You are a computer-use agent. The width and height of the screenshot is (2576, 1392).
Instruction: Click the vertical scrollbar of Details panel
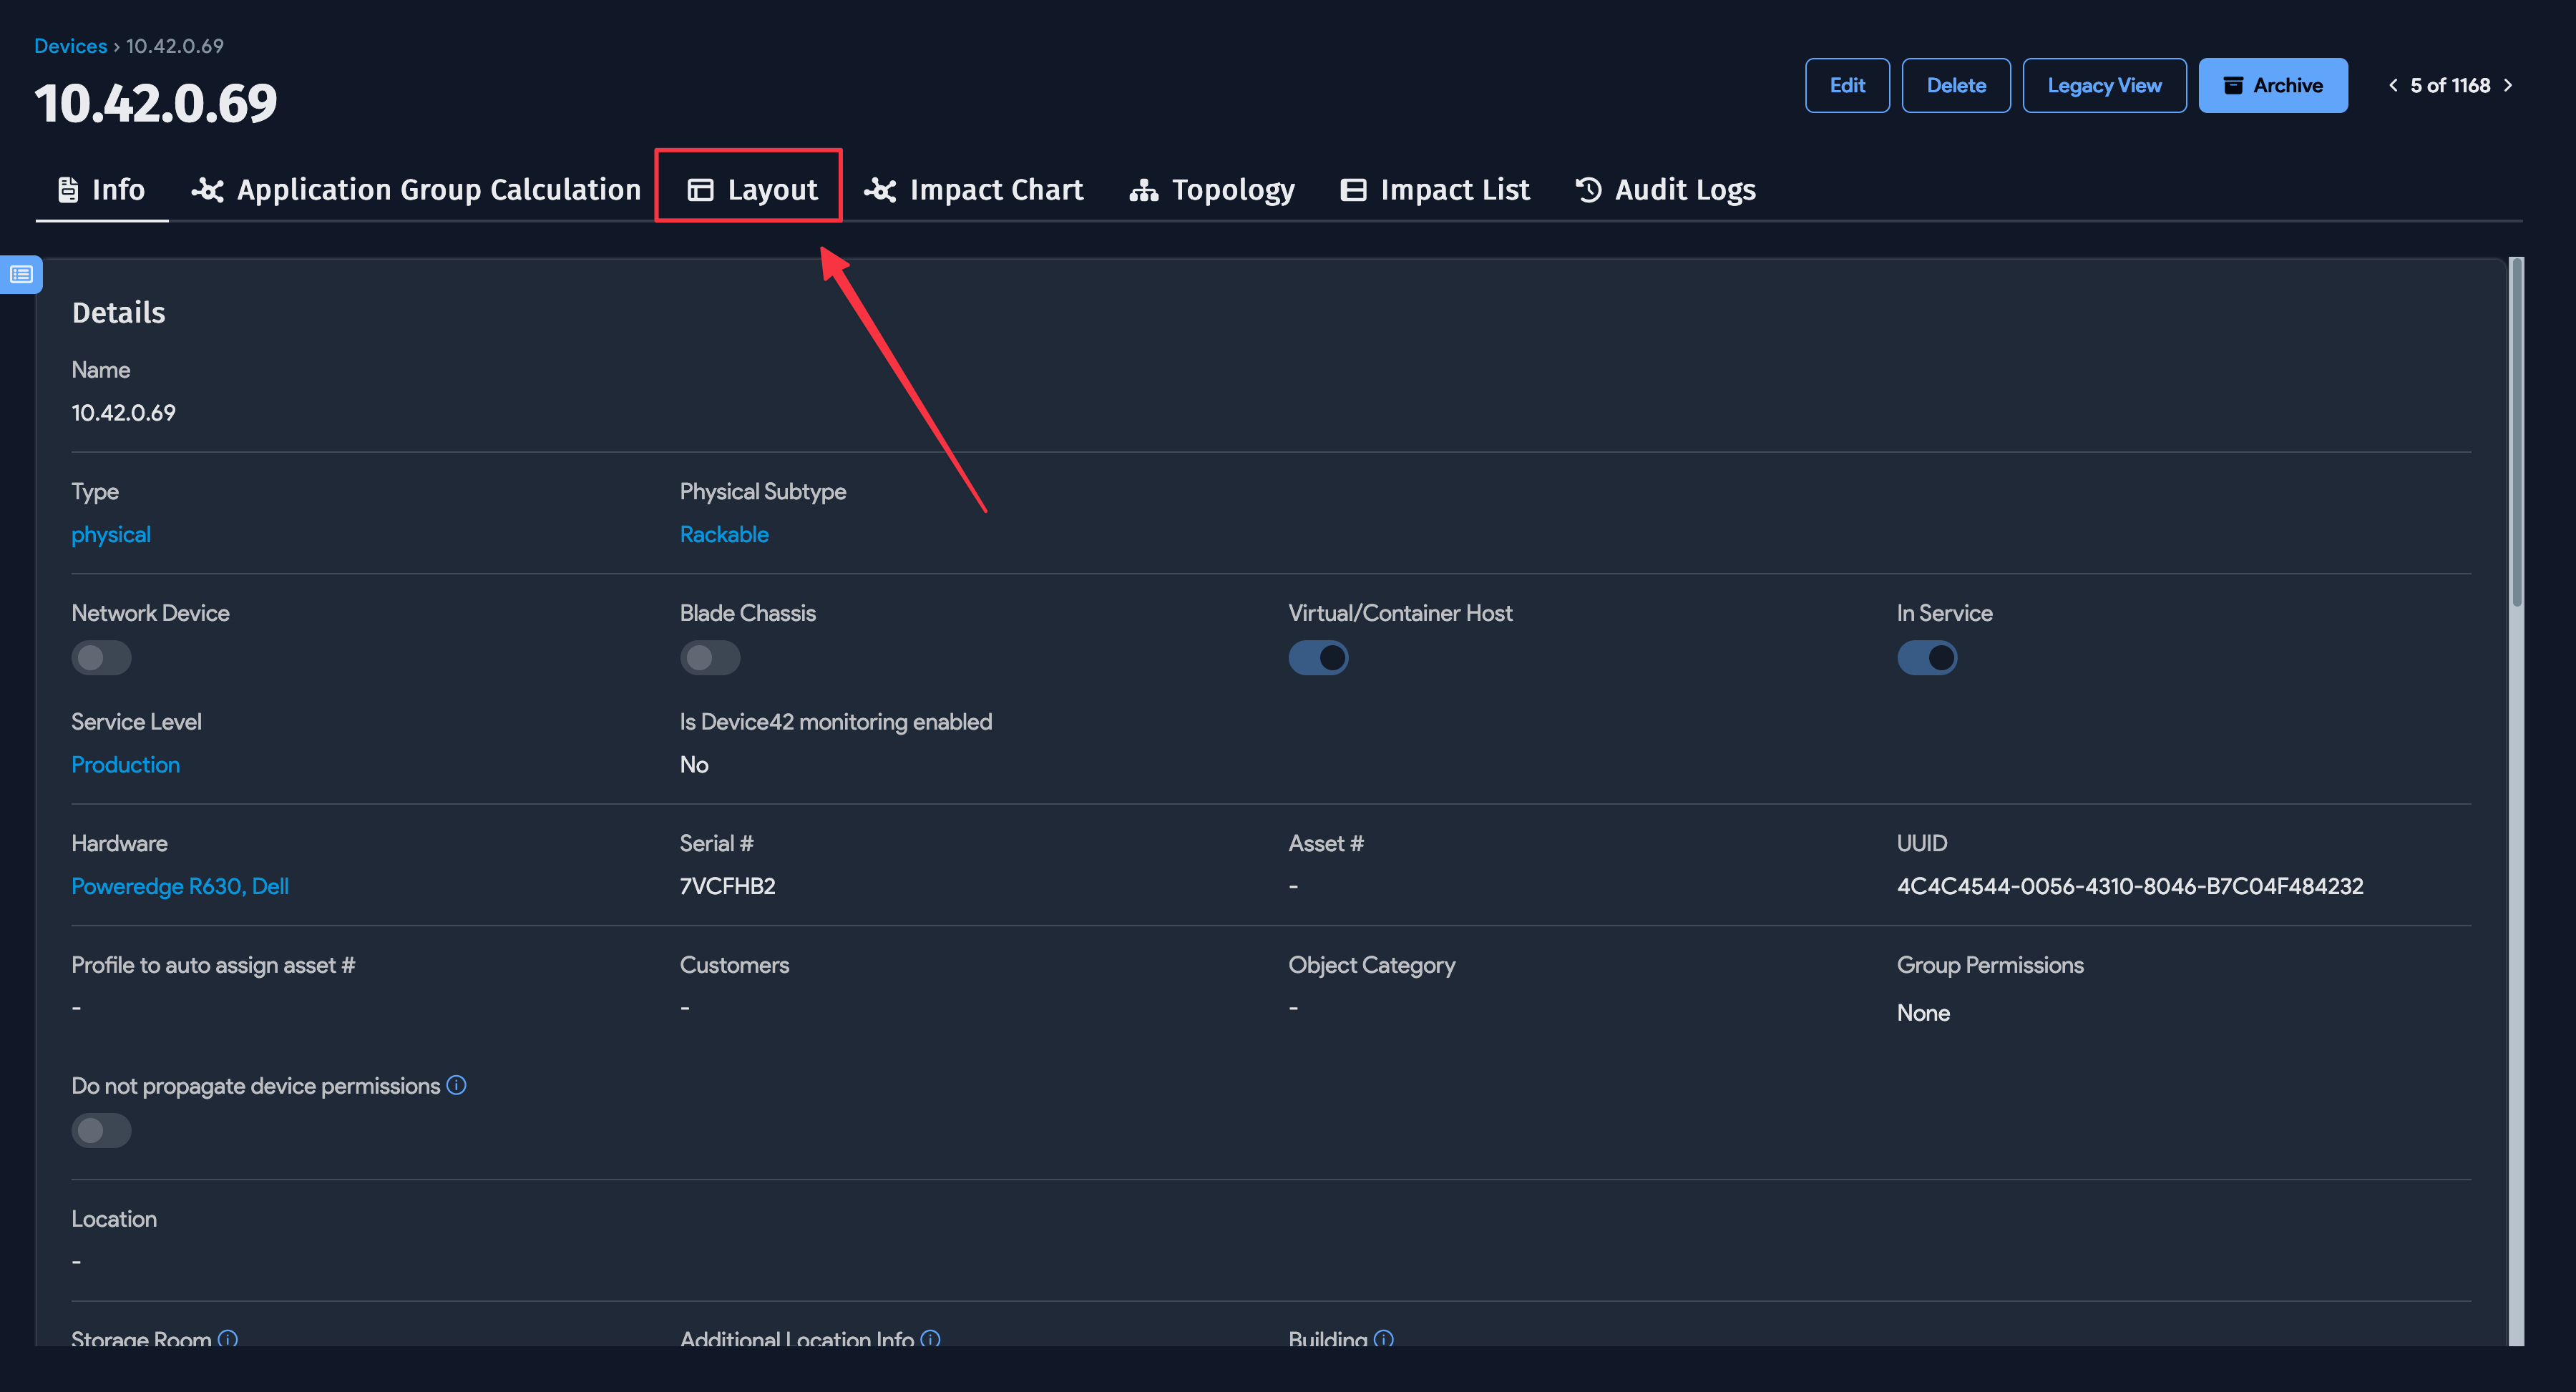(2516, 430)
